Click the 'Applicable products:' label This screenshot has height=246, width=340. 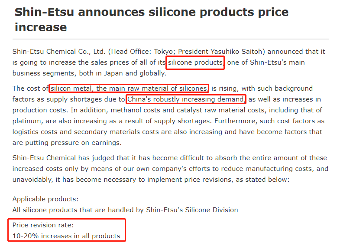tap(45, 199)
